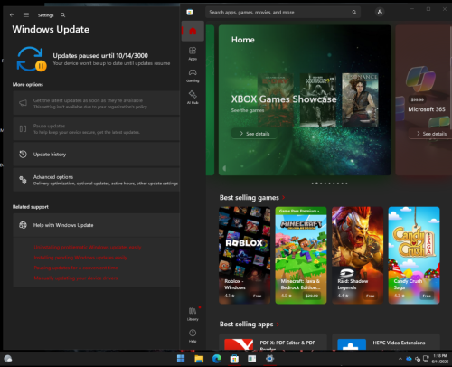Open the Store account profile icon
452x367 pixels.
(380, 12)
